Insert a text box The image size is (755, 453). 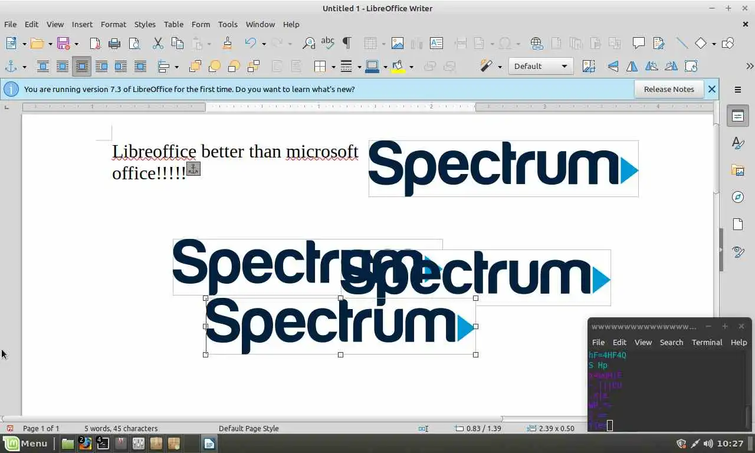point(436,43)
